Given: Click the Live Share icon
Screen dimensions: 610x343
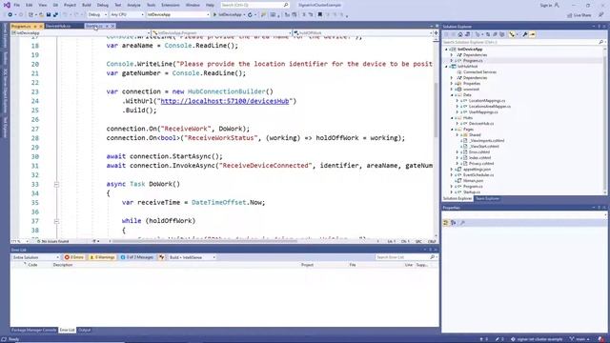Looking at the screenshot, I should click(570, 15).
